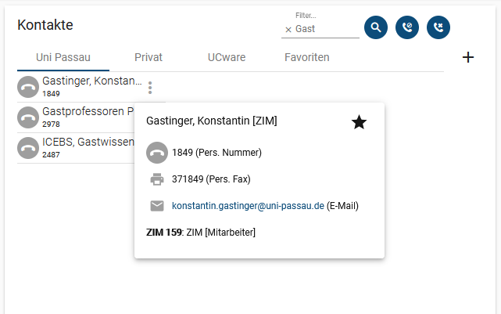Viewport: 501px width, 314px height.
Task: Call ICEBS Gastwissen contact phone icon
Action: [x=28, y=148]
